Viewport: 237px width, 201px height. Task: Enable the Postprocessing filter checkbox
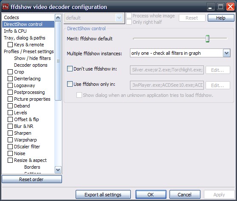(10, 92)
